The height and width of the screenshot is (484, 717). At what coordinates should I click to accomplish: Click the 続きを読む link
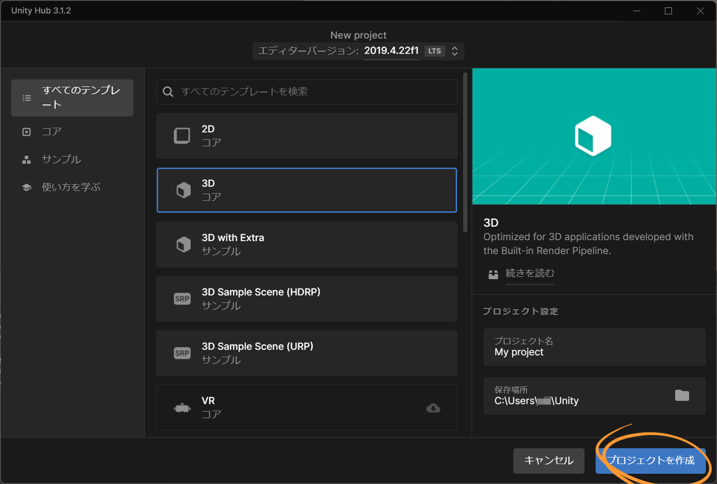point(530,273)
